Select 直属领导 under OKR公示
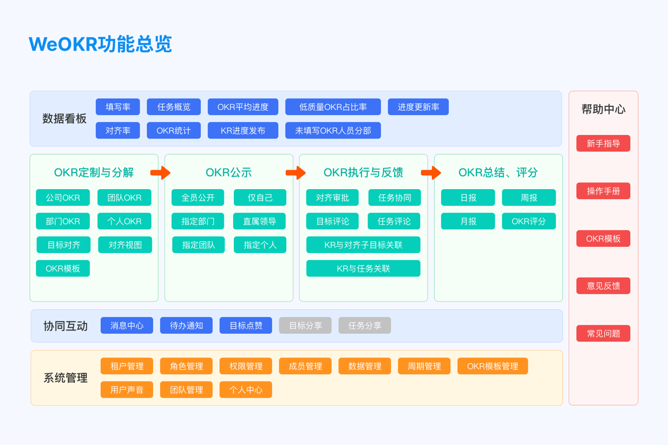 (259, 221)
